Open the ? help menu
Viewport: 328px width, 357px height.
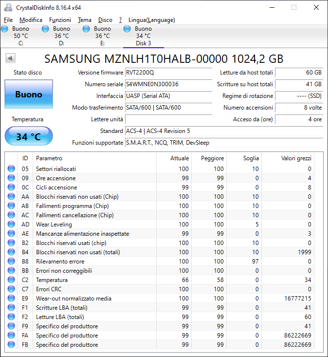tap(120, 20)
